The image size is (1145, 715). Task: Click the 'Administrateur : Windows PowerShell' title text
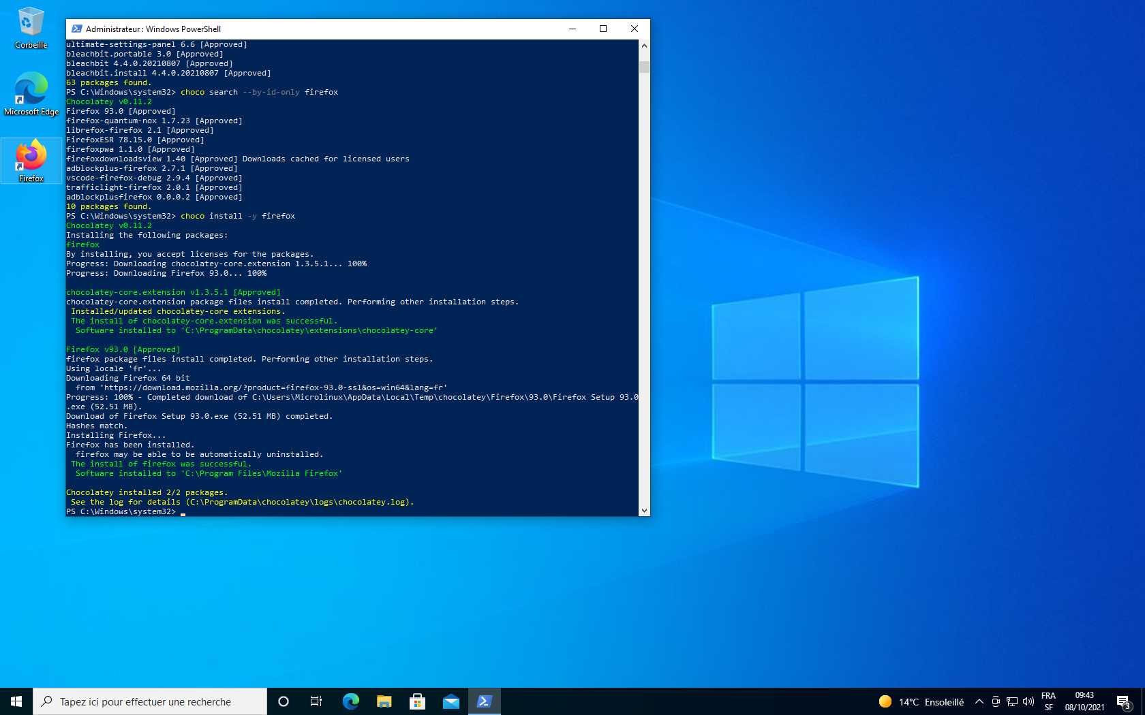click(153, 29)
